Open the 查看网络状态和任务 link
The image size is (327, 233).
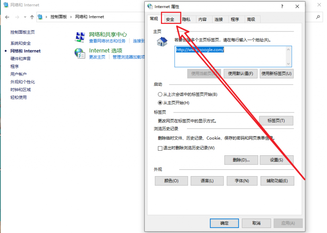point(107,41)
